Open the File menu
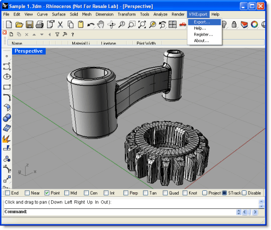The width and height of the screenshot is (271, 230). pyautogui.click(x=6, y=15)
